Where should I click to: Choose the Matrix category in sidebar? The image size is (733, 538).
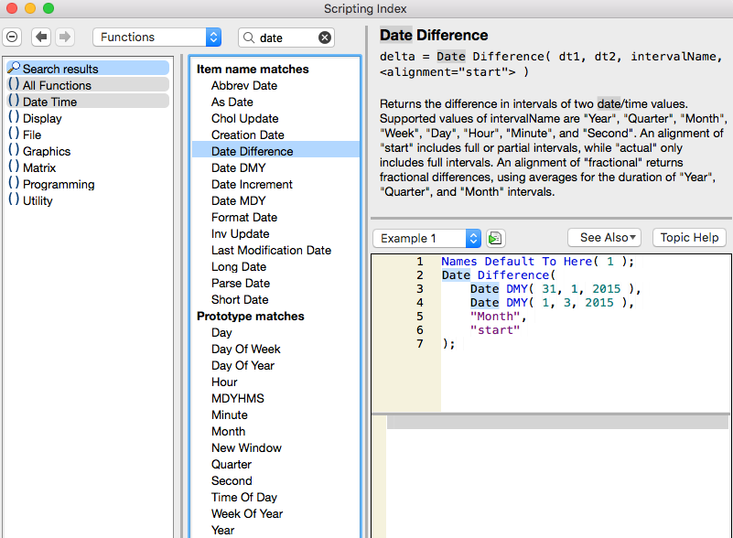coord(39,167)
